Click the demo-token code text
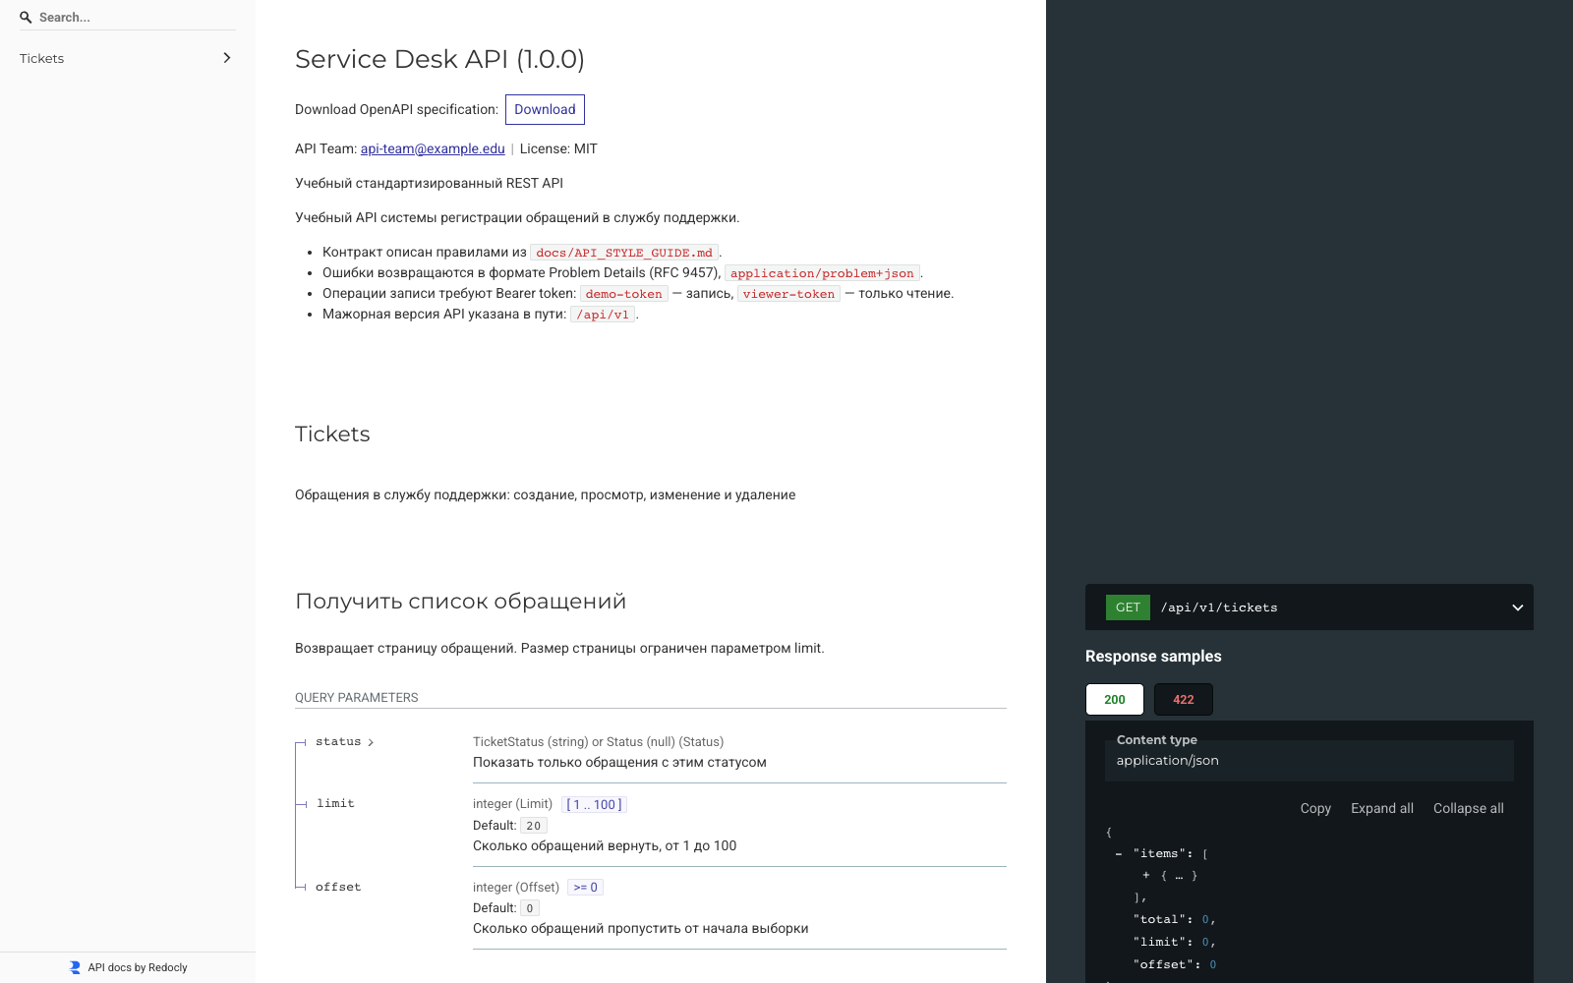 [624, 294]
